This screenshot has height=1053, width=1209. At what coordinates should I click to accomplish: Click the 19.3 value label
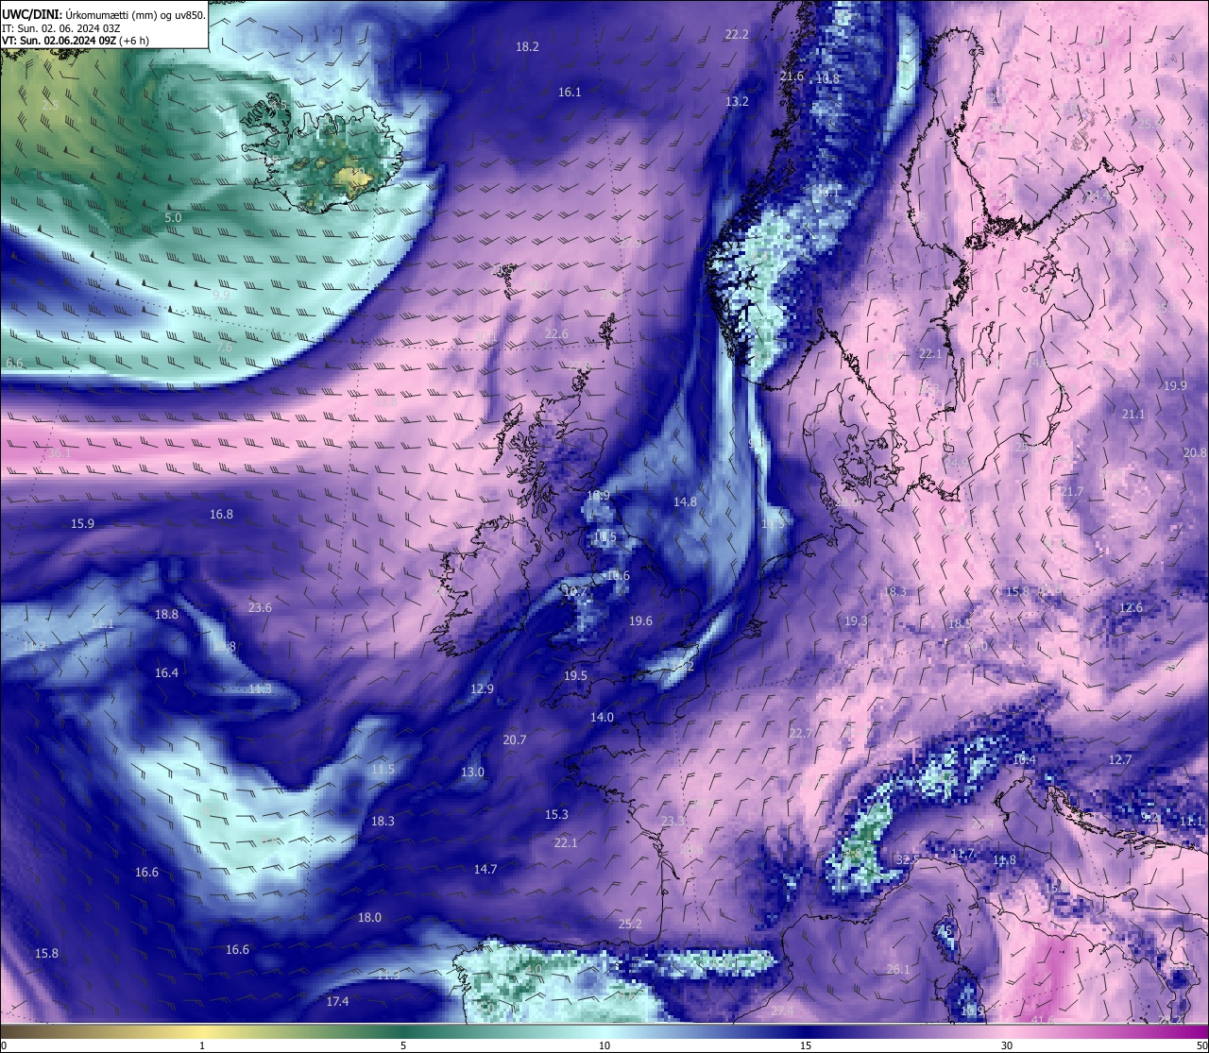coord(856,620)
